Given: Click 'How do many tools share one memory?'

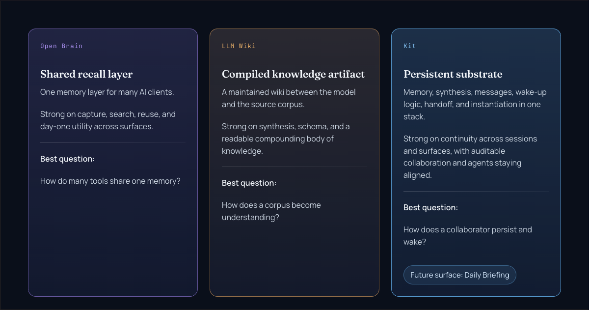Looking at the screenshot, I should pos(110,181).
